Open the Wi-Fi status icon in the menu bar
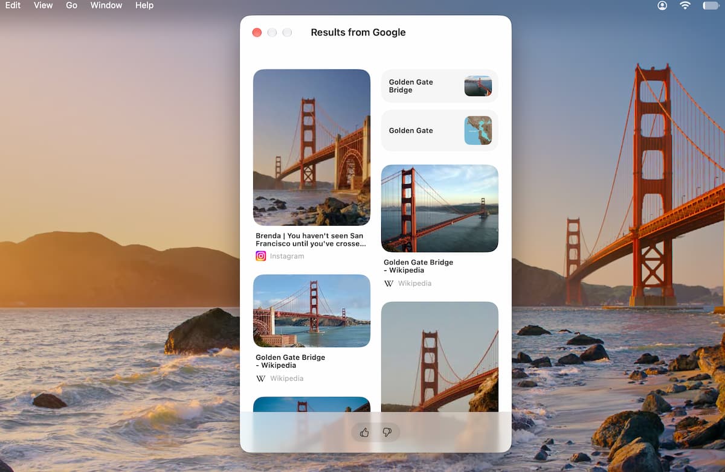This screenshot has height=472, width=725. (685, 5)
